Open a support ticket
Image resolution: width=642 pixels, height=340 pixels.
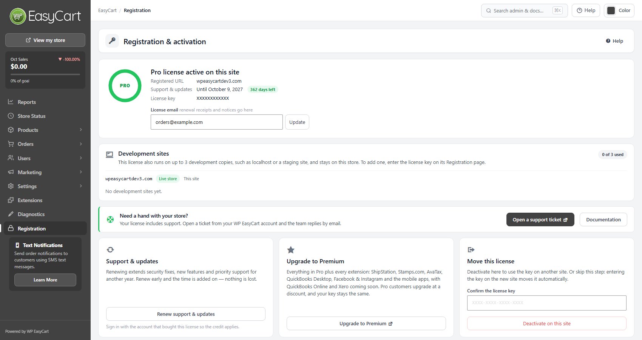tap(540, 219)
